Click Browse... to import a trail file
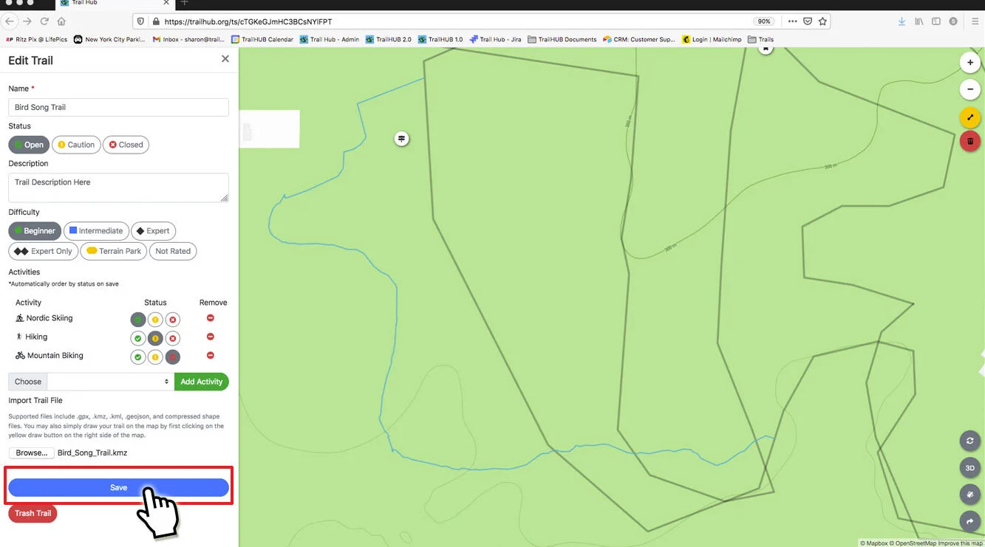 (x=32, y=453)
